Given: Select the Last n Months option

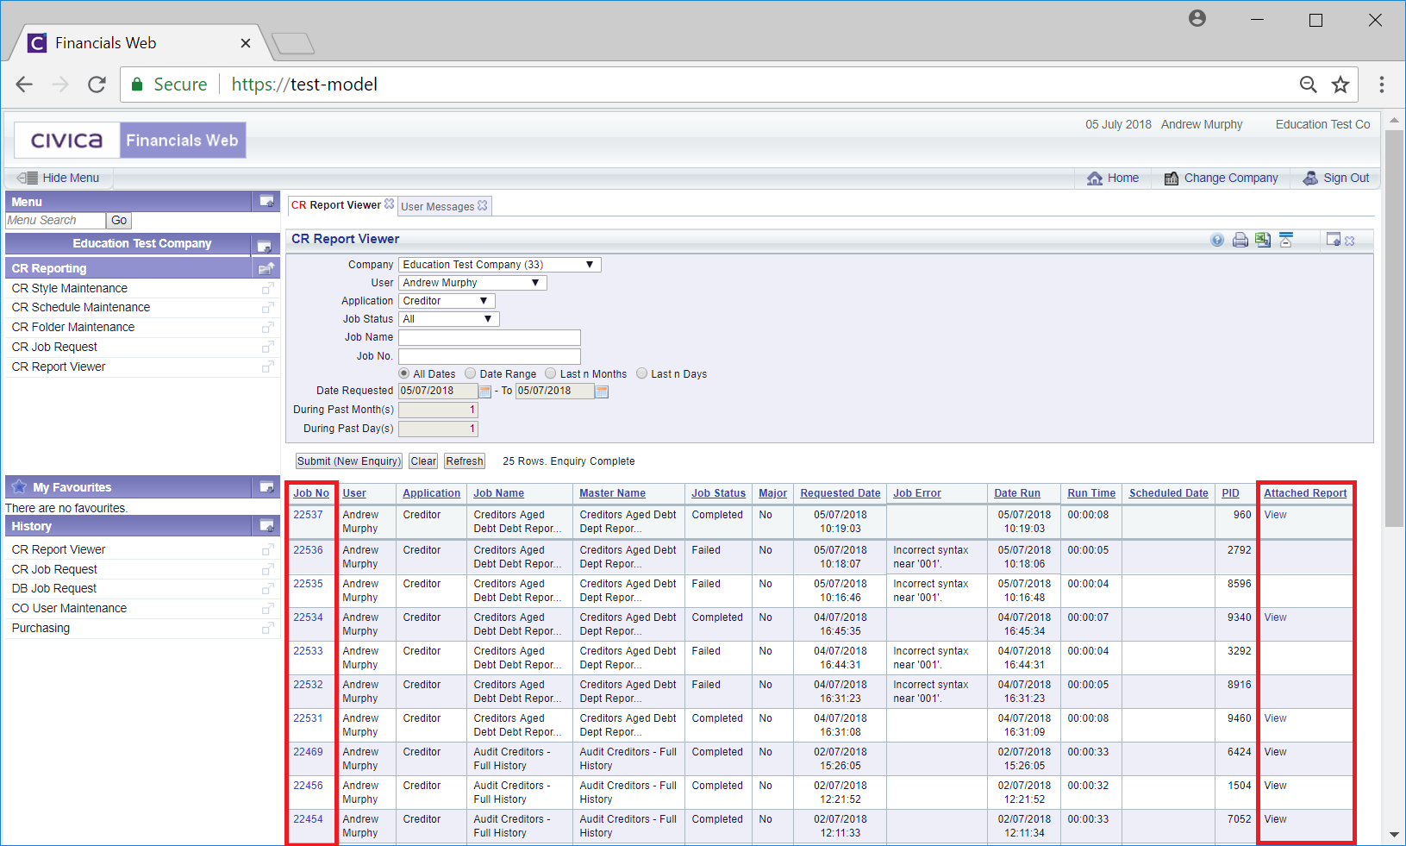Looking at the screenshot, I should tap(550, 373).
